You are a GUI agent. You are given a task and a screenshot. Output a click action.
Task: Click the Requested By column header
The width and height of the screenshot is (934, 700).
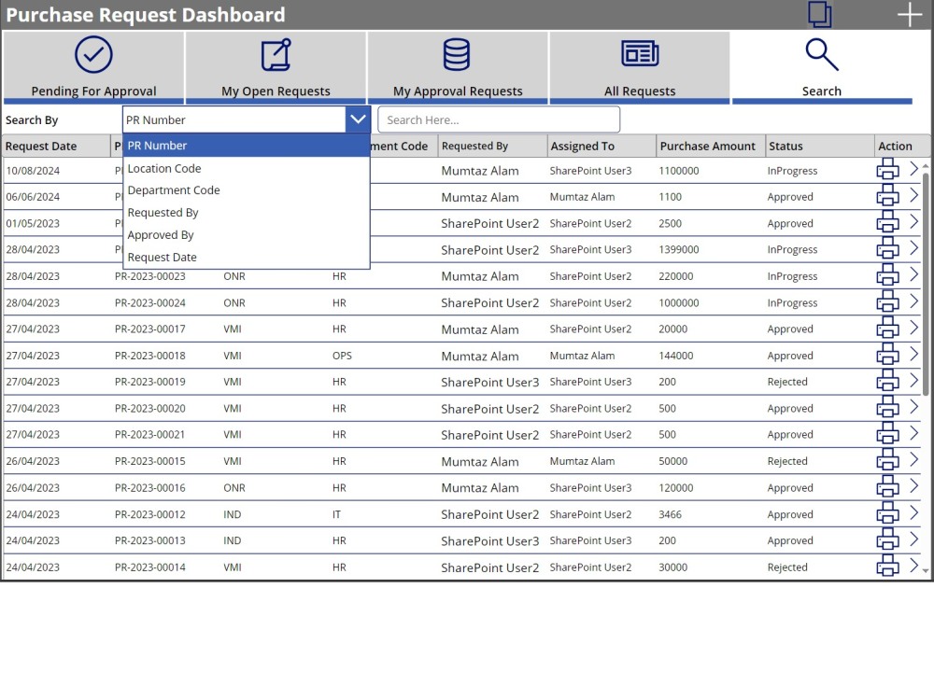492,146
